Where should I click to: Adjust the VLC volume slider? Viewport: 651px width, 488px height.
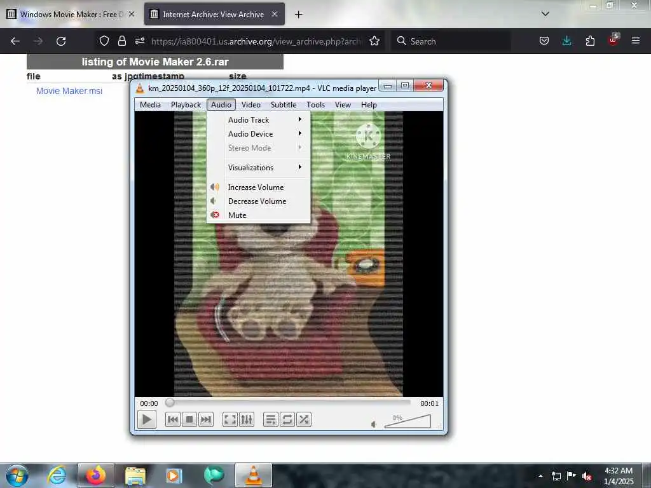tap(408, 421)
